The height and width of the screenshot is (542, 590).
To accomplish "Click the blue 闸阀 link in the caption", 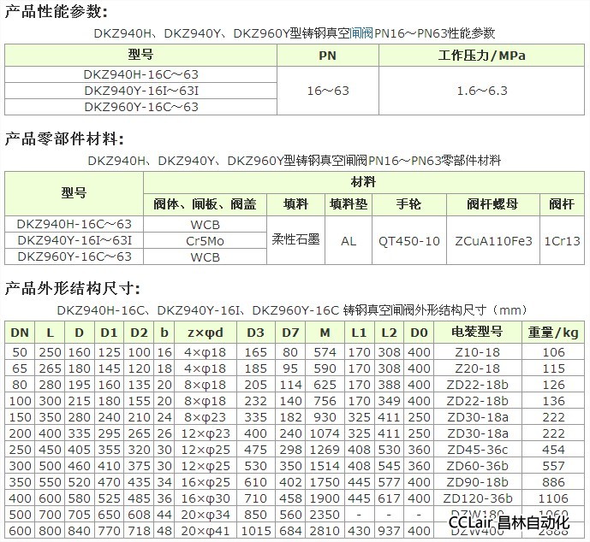I will (x=362, y=33).
